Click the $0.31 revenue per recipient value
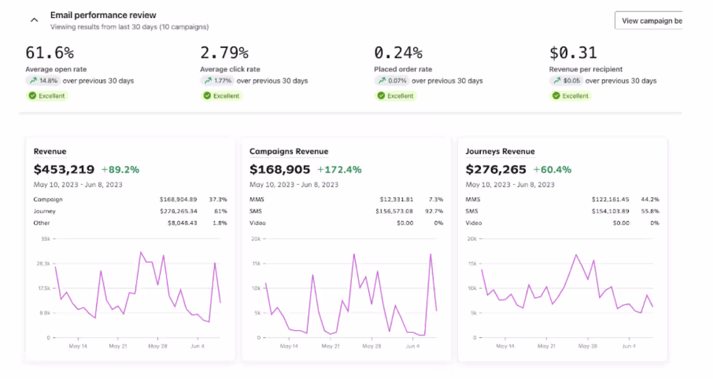 [573, 52]
